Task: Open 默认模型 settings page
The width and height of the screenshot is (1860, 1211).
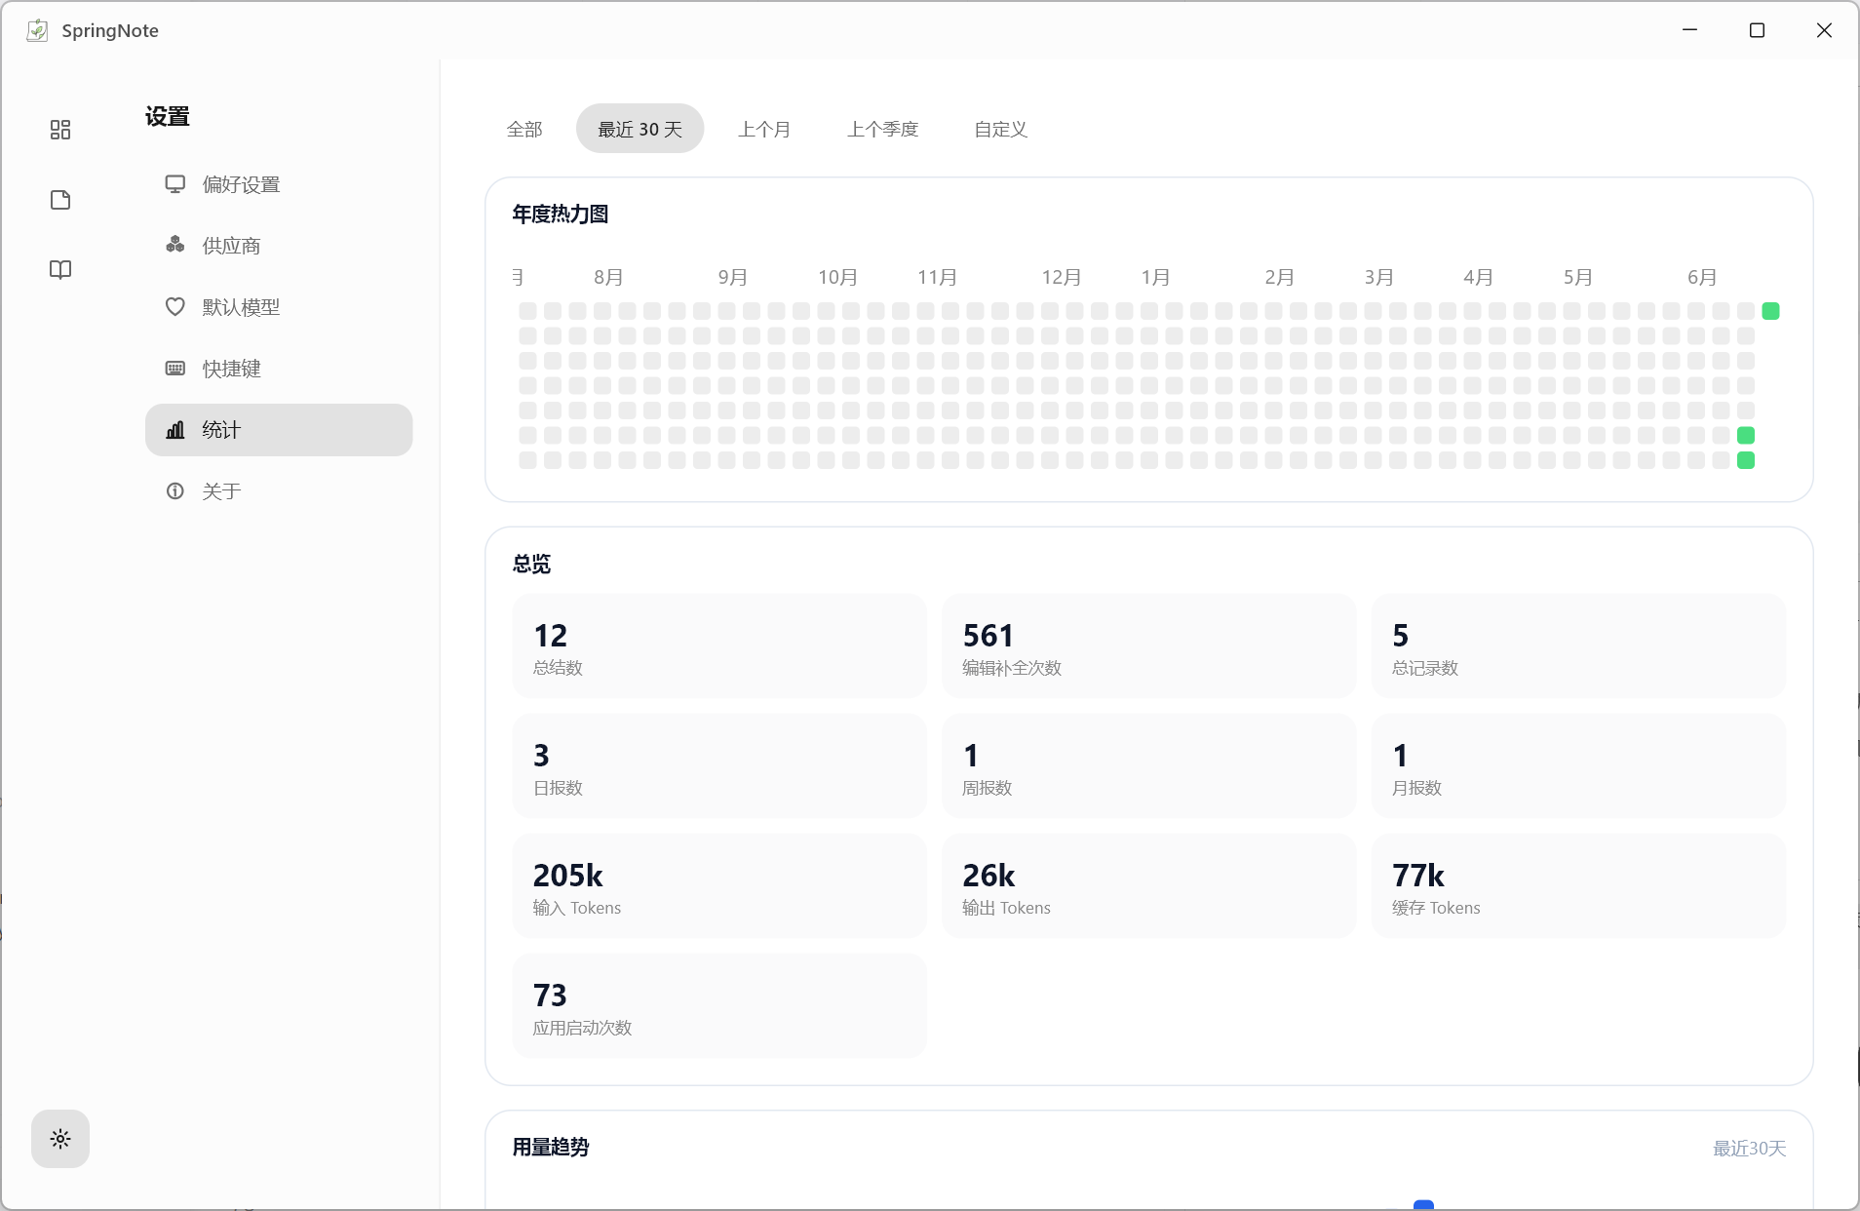Action: click(x=279, y=307)
